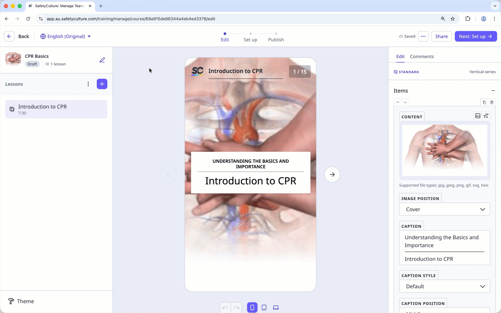Switch to mobile phone preview

point(252,308)
